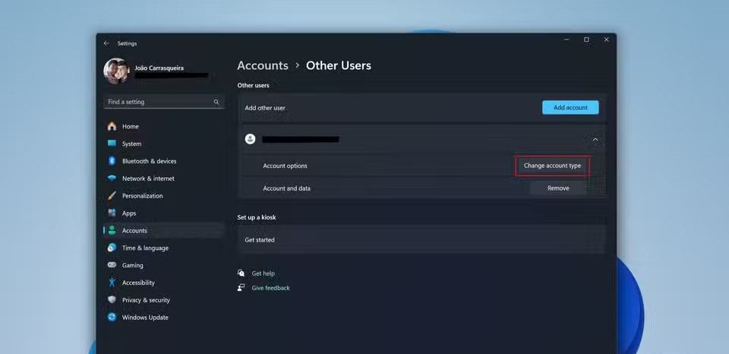Select the Gaming controller icon

tap(112, 265)
